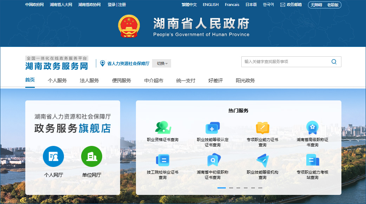Click the search magnifier icon
The width and height of the screenshot is (366, 204).
334,62
